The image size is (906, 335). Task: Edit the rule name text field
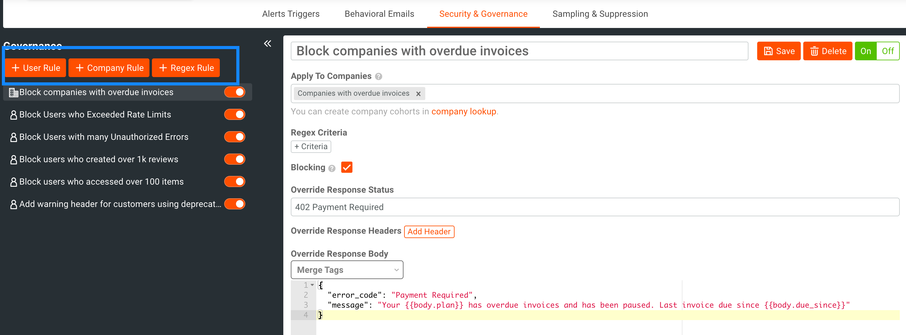click(519, 51)
